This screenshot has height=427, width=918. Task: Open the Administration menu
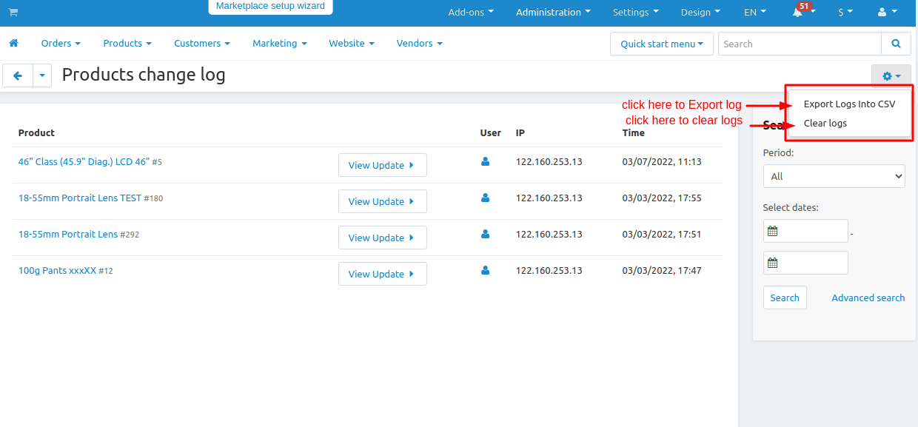tap(553, 13)
